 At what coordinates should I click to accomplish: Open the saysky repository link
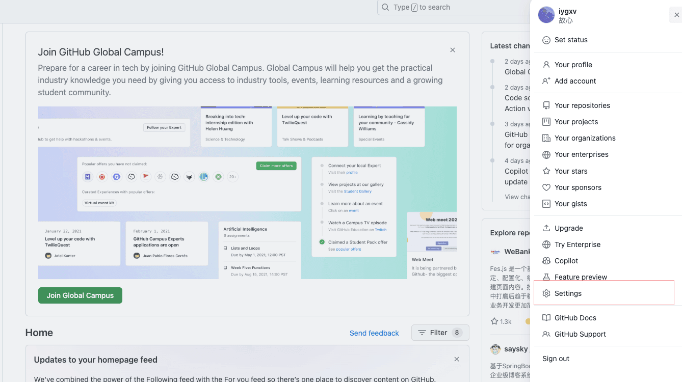click(516, 349)
